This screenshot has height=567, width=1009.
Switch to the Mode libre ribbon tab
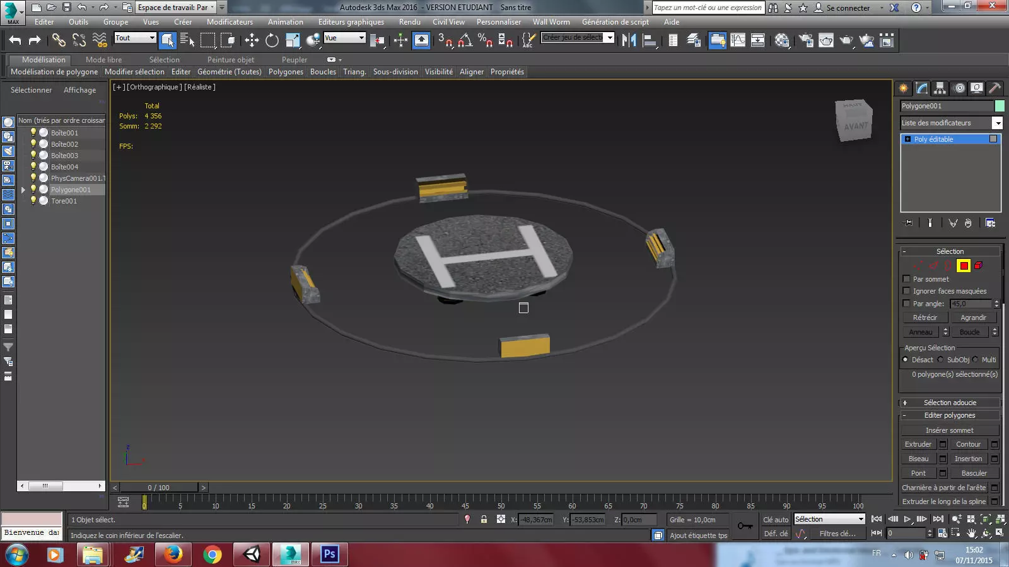pyautogui.click(x=104, y=60)
